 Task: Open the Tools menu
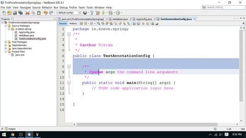coord(90,8)
